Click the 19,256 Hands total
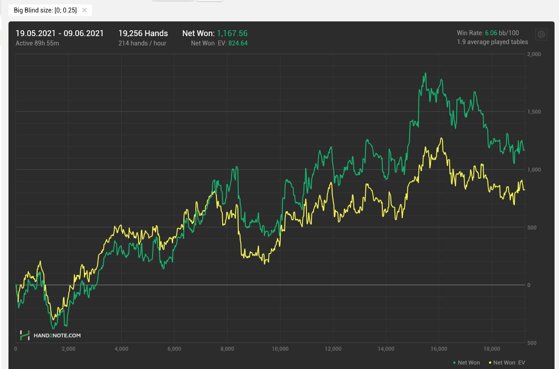 (143, 33)
